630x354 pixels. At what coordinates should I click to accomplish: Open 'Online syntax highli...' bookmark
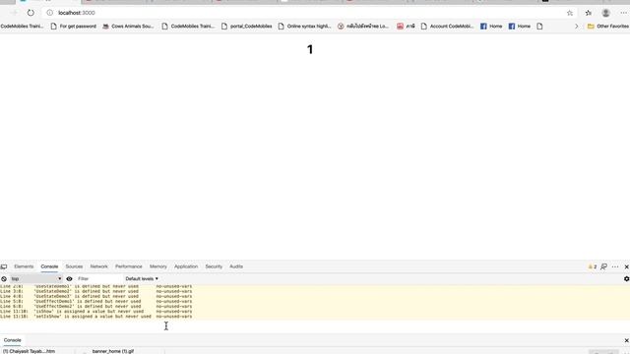304,27
